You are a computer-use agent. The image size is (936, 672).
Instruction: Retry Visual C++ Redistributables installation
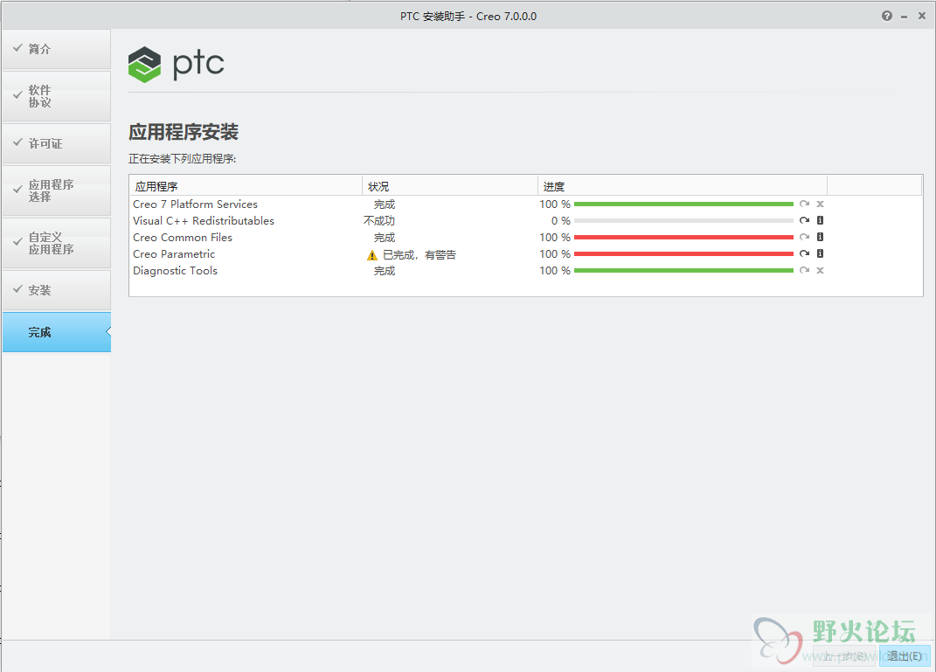[x=805, y=220]
